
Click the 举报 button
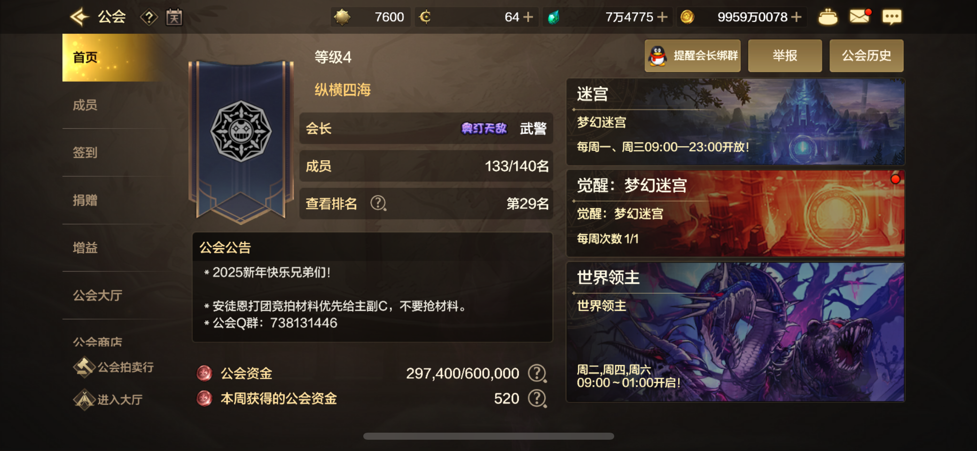[x=785, y=56]
